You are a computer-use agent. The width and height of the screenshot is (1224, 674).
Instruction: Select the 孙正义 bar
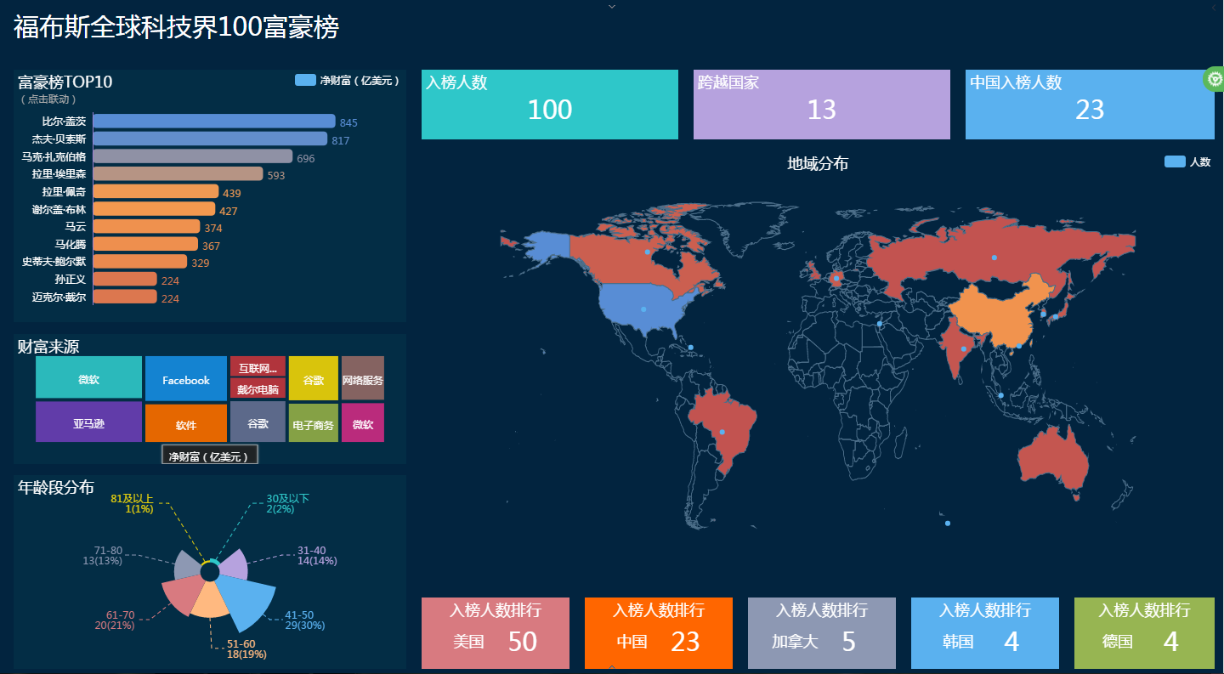[x=125, y=280]
